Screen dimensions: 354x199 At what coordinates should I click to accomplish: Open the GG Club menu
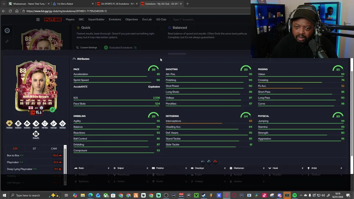click(161, 19)
